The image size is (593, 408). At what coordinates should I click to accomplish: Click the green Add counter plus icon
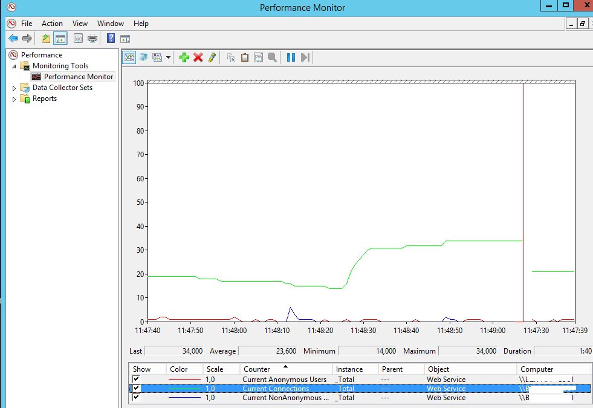pos(184,57)
